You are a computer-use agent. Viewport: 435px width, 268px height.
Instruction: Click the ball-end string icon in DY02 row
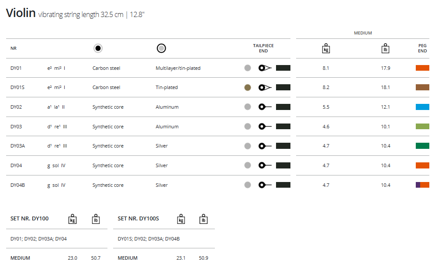tap(265, 107)
